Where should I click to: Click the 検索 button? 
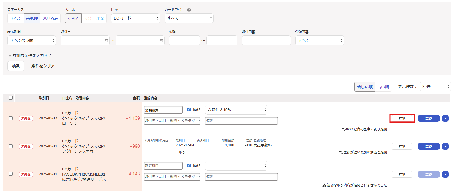coord(16,66)
